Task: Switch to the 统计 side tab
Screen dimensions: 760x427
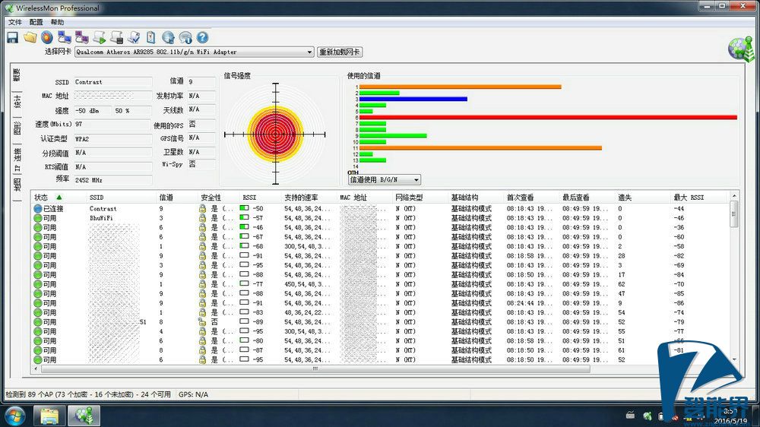Action: pos(17,102)
